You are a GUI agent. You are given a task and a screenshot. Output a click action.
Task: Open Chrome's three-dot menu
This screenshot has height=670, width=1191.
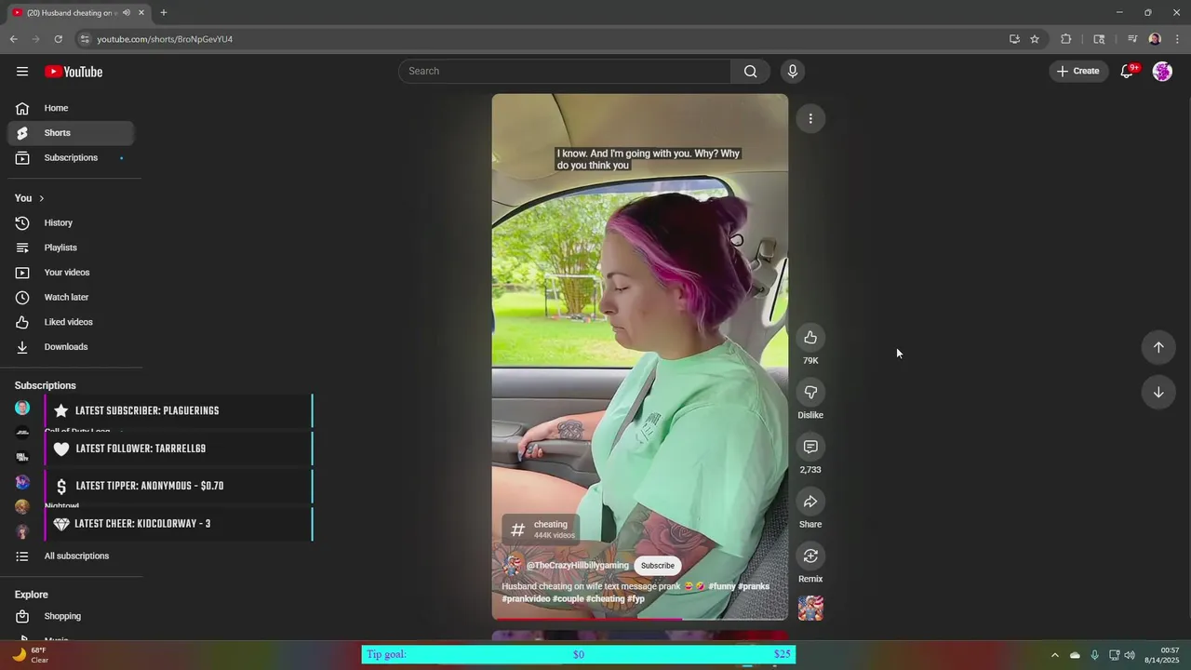1178,39
